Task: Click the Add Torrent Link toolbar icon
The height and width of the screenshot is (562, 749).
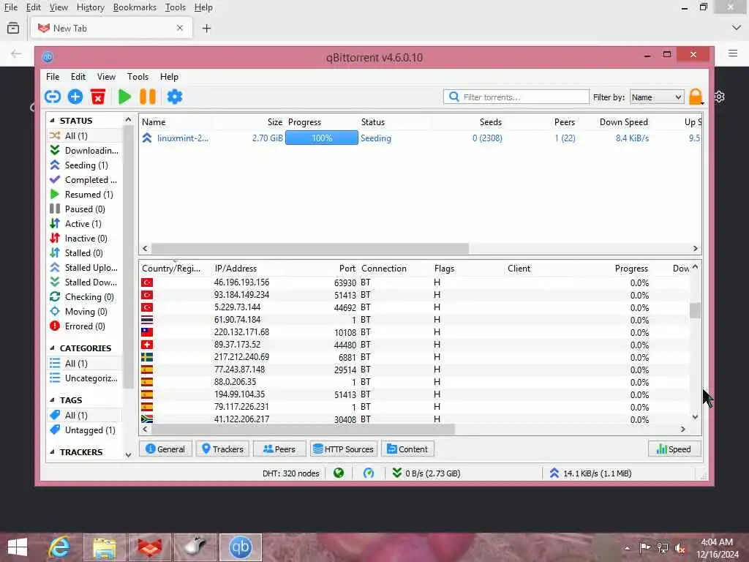Action: point(53,97)
